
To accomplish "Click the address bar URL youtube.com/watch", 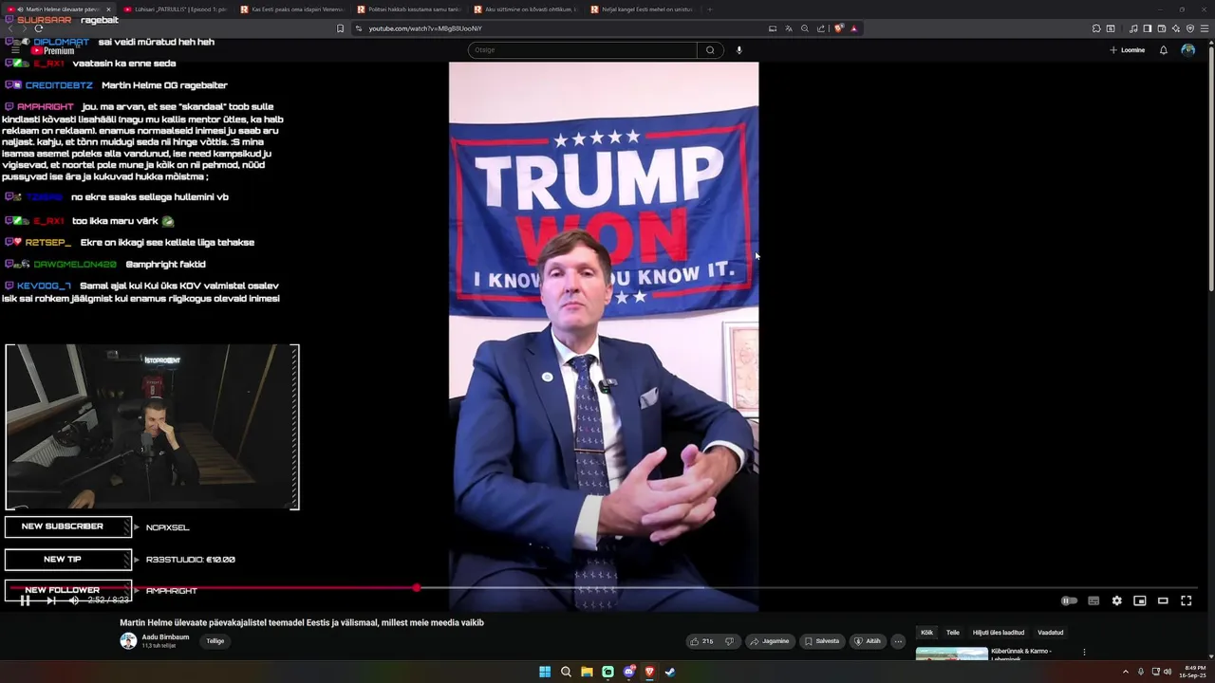I will point(425,28).
